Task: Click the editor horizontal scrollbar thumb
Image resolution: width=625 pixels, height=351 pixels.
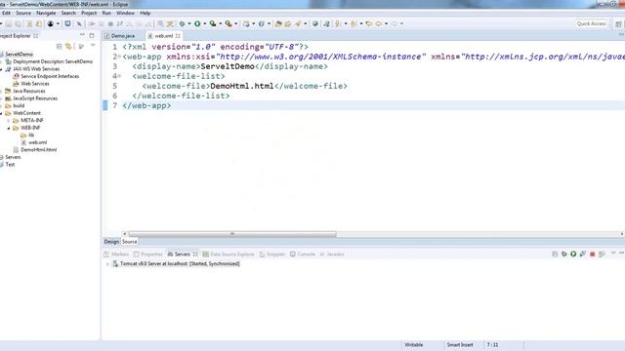Action: point(232,234)
